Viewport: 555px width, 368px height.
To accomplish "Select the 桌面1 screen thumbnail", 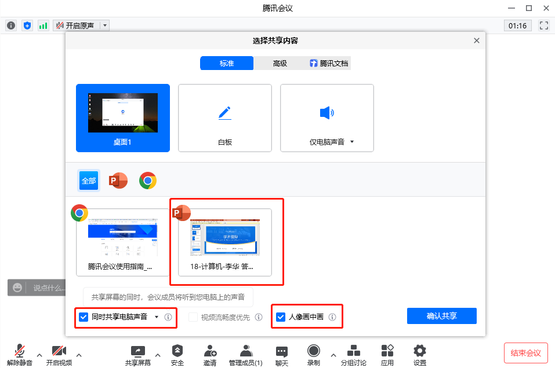I will point(123,118).
